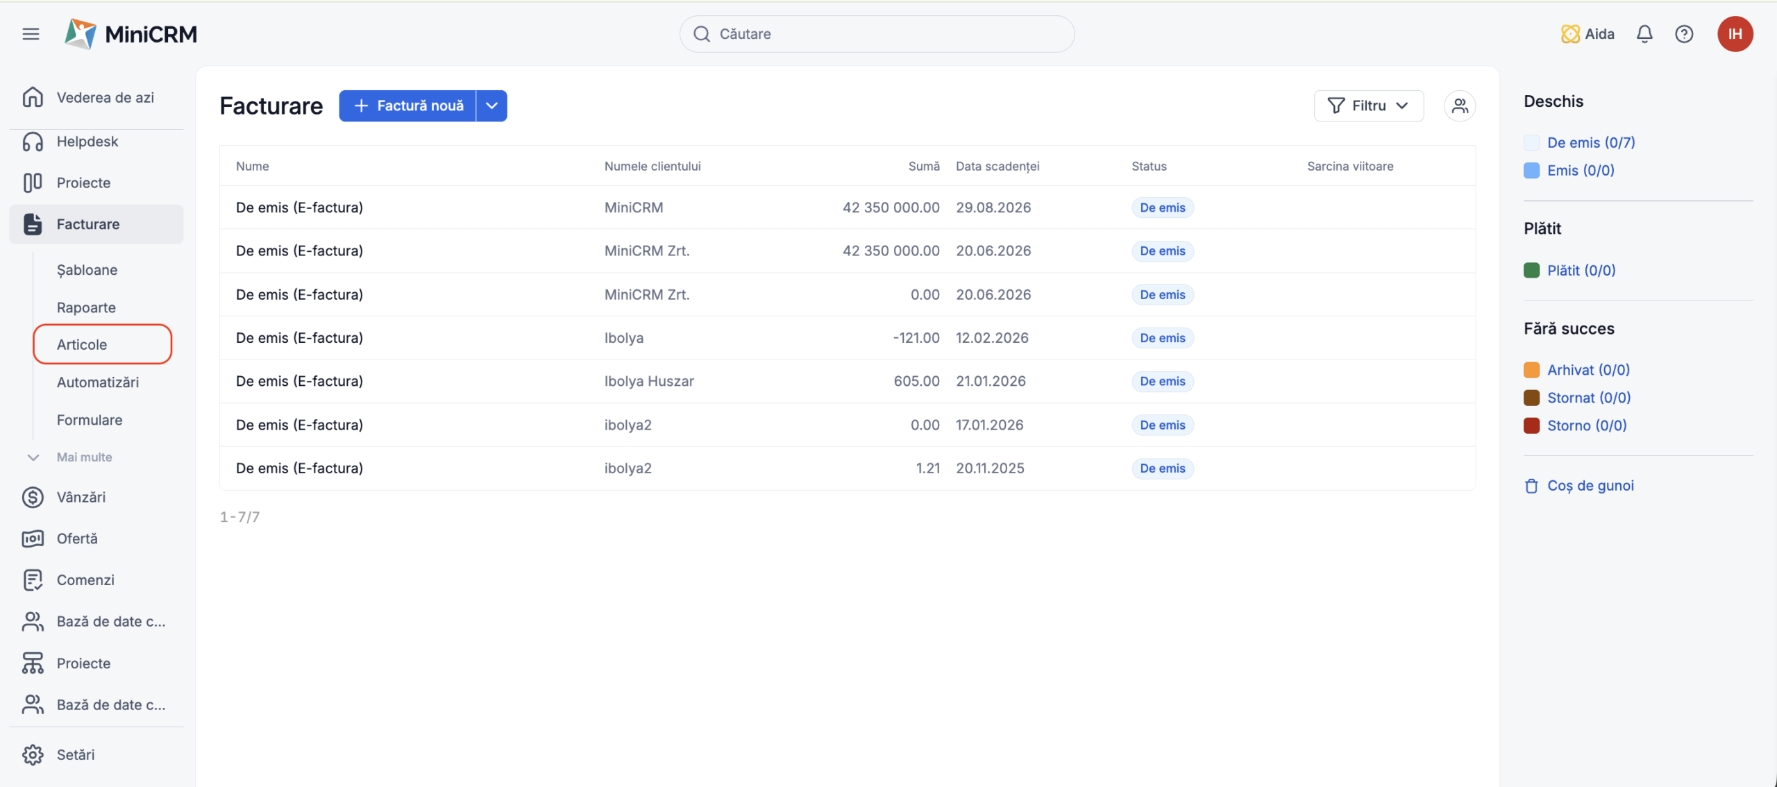Screen dimensions: 1777x787
Task: Click the red Storno color swatch
Action: [1531, 425]
